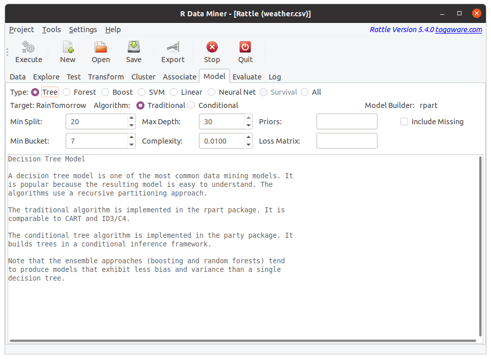Increase Min Split value
The image size is (491, 359).
coord(131,118)
